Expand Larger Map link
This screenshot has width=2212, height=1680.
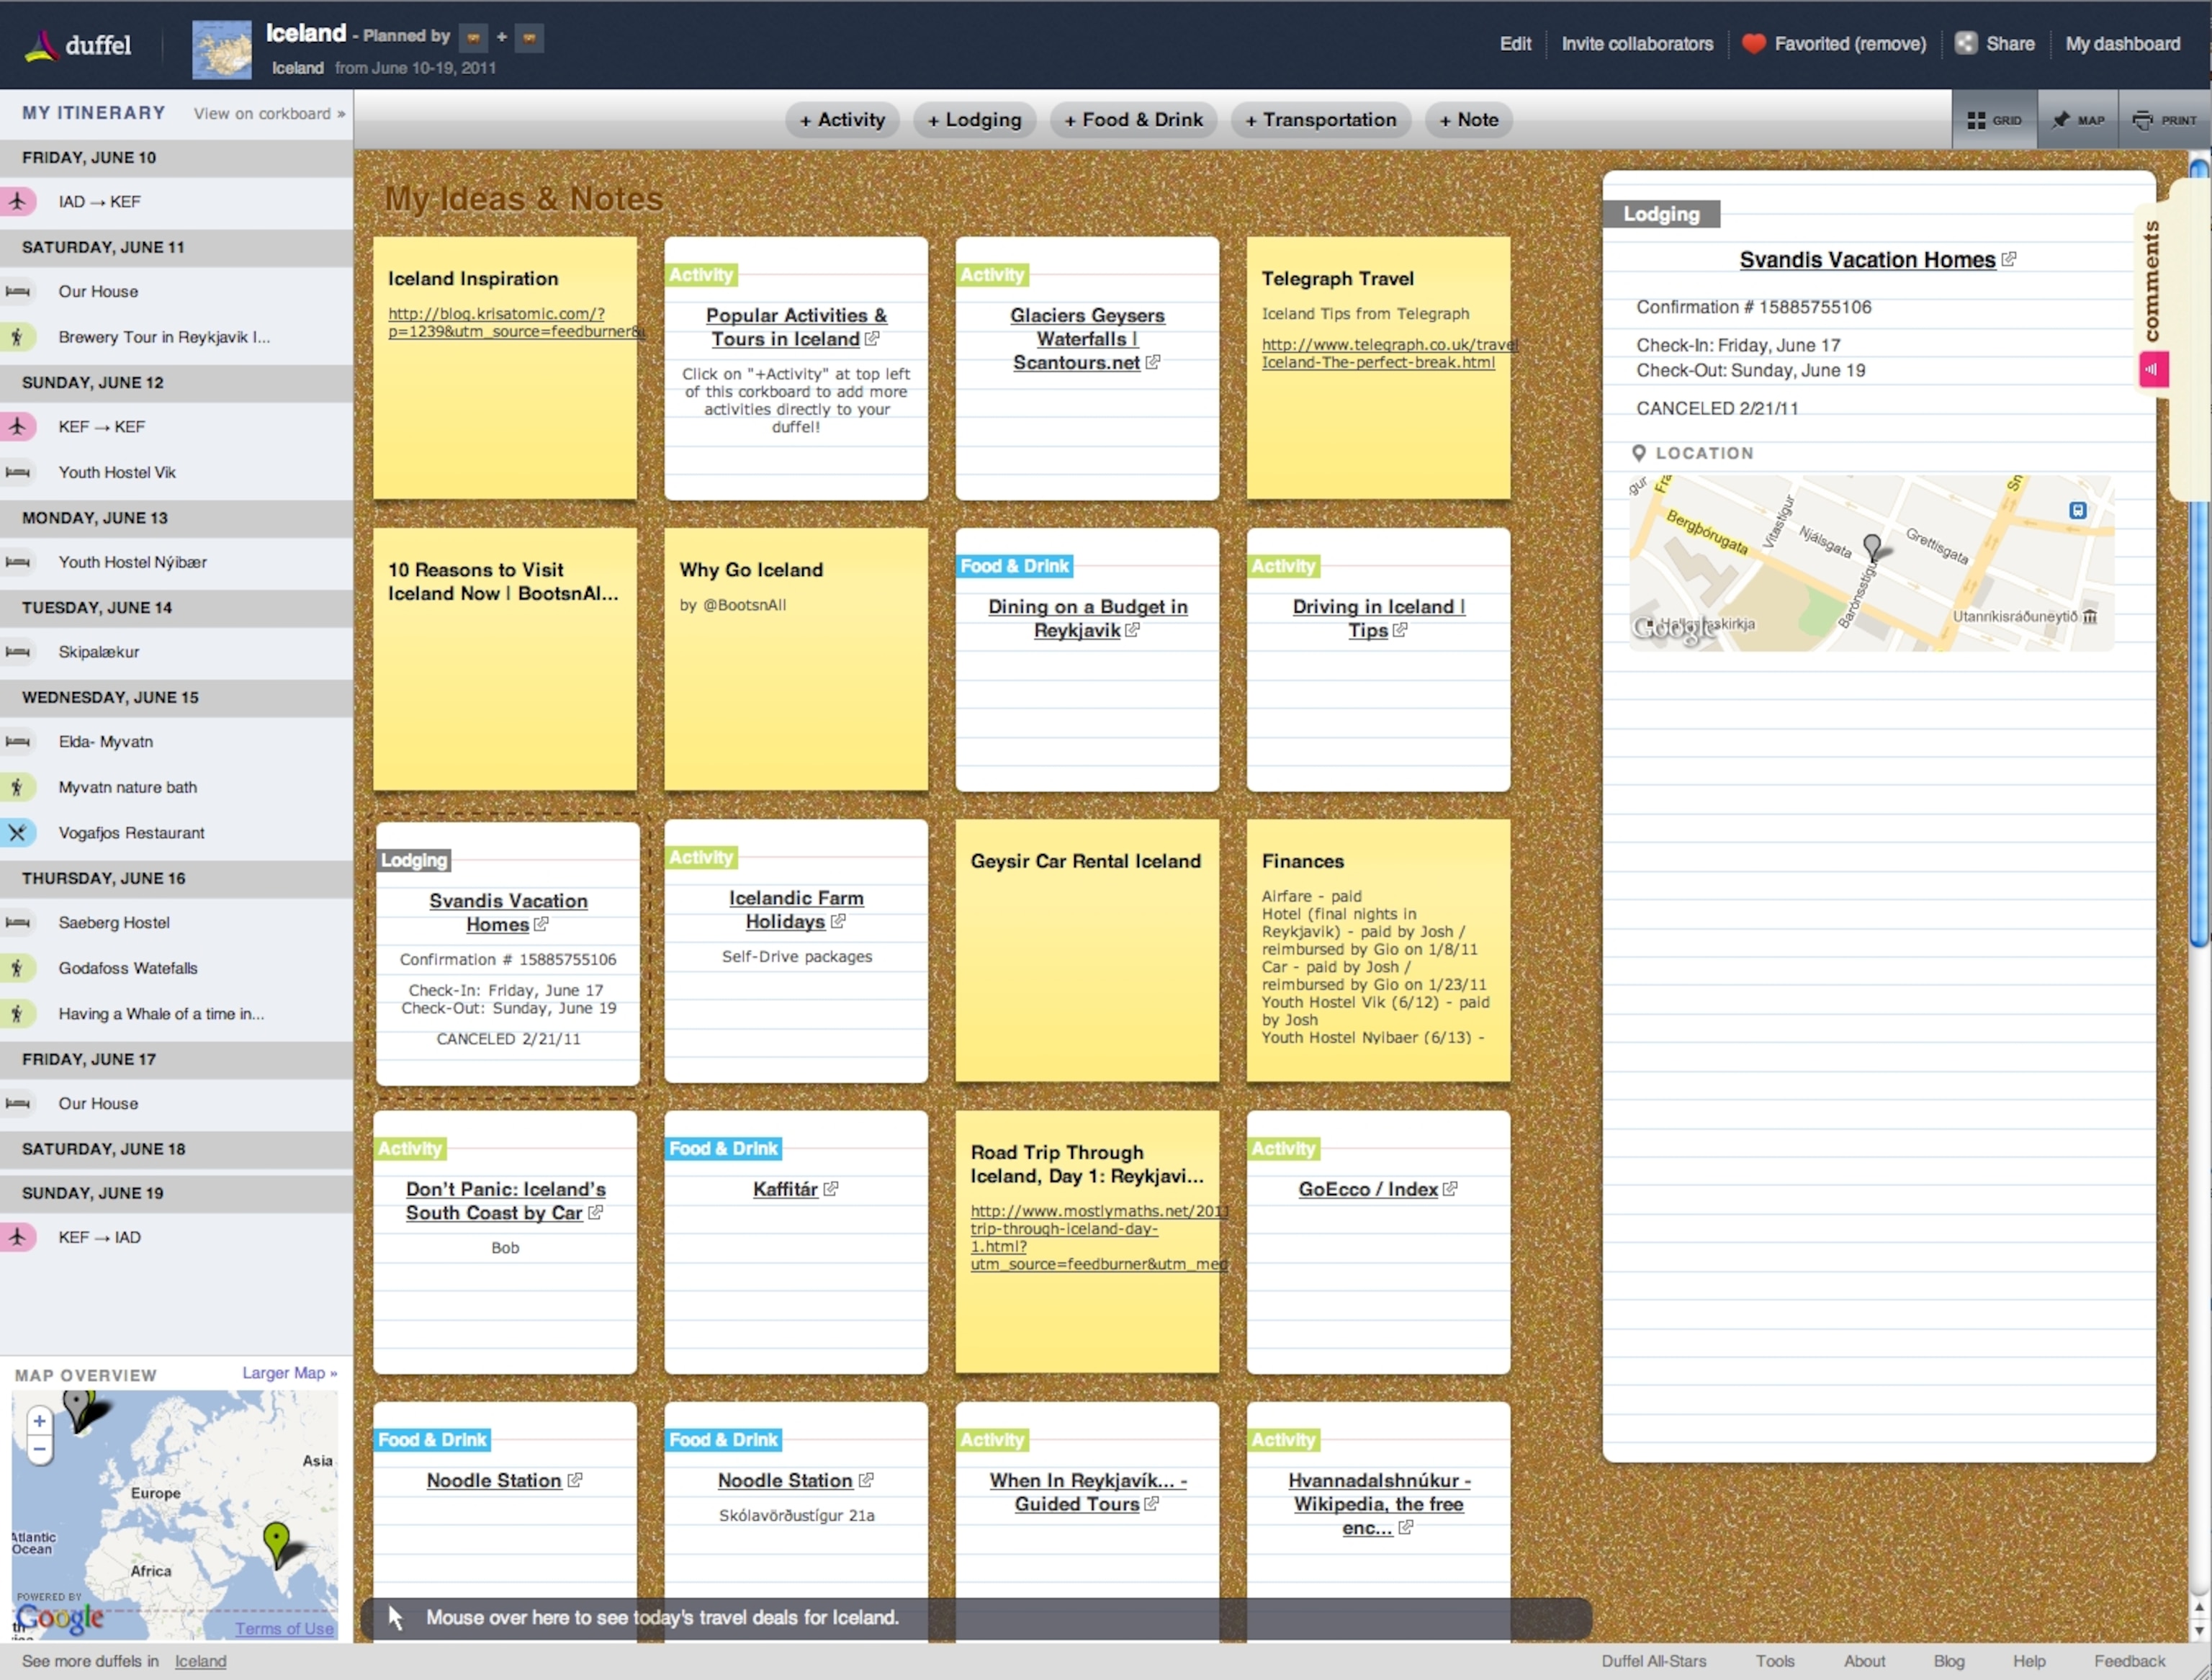coord(289,1373)
